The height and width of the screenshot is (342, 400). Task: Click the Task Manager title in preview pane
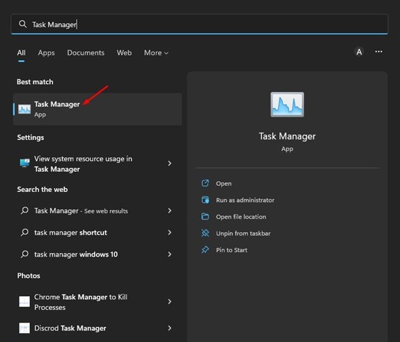point(287,136)
